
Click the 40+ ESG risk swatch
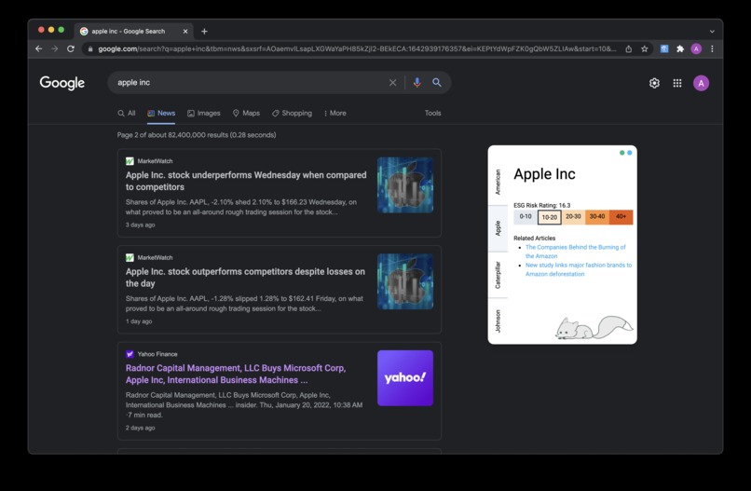click(621, 216)
